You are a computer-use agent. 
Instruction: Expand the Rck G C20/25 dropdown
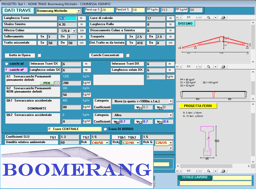(x=171, y=143)
